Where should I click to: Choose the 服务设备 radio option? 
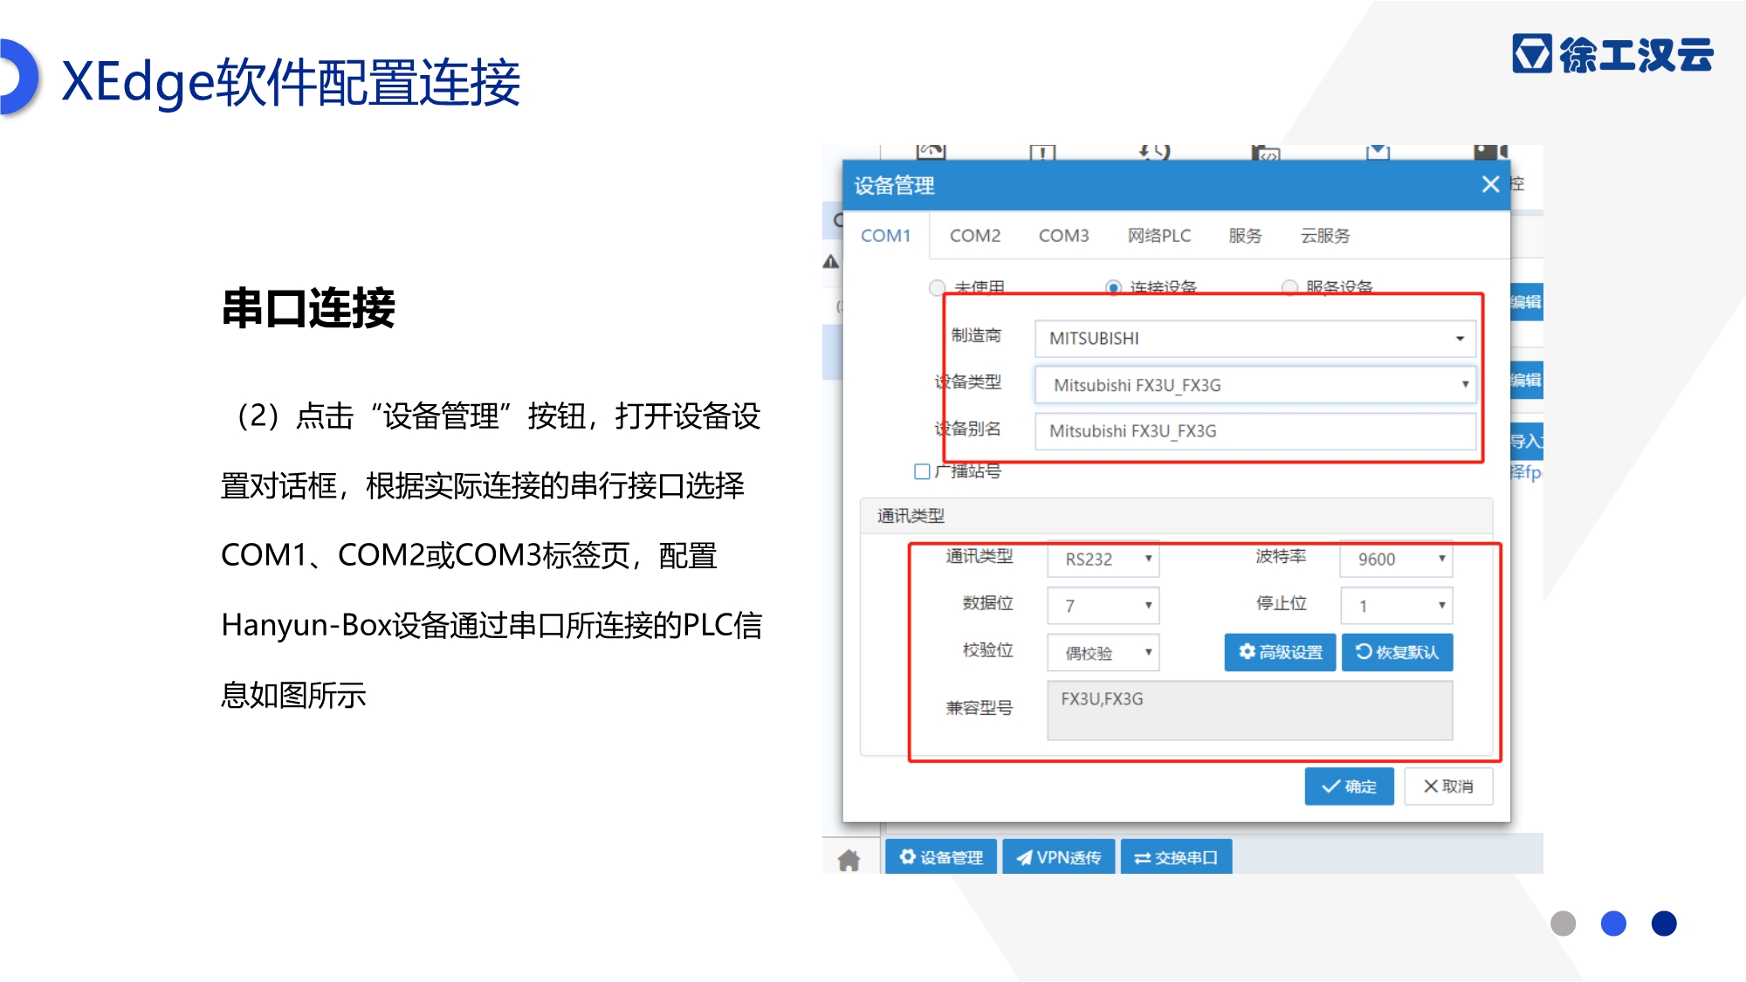pos(1289,287)
